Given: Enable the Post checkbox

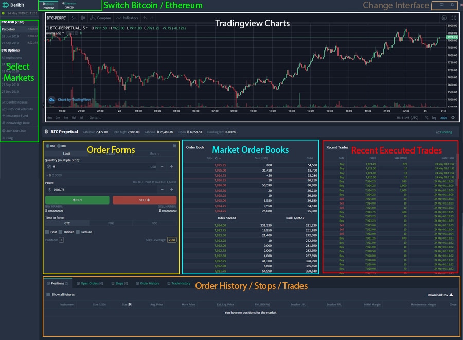Looking at the screenshot, I should coord(47,232).
